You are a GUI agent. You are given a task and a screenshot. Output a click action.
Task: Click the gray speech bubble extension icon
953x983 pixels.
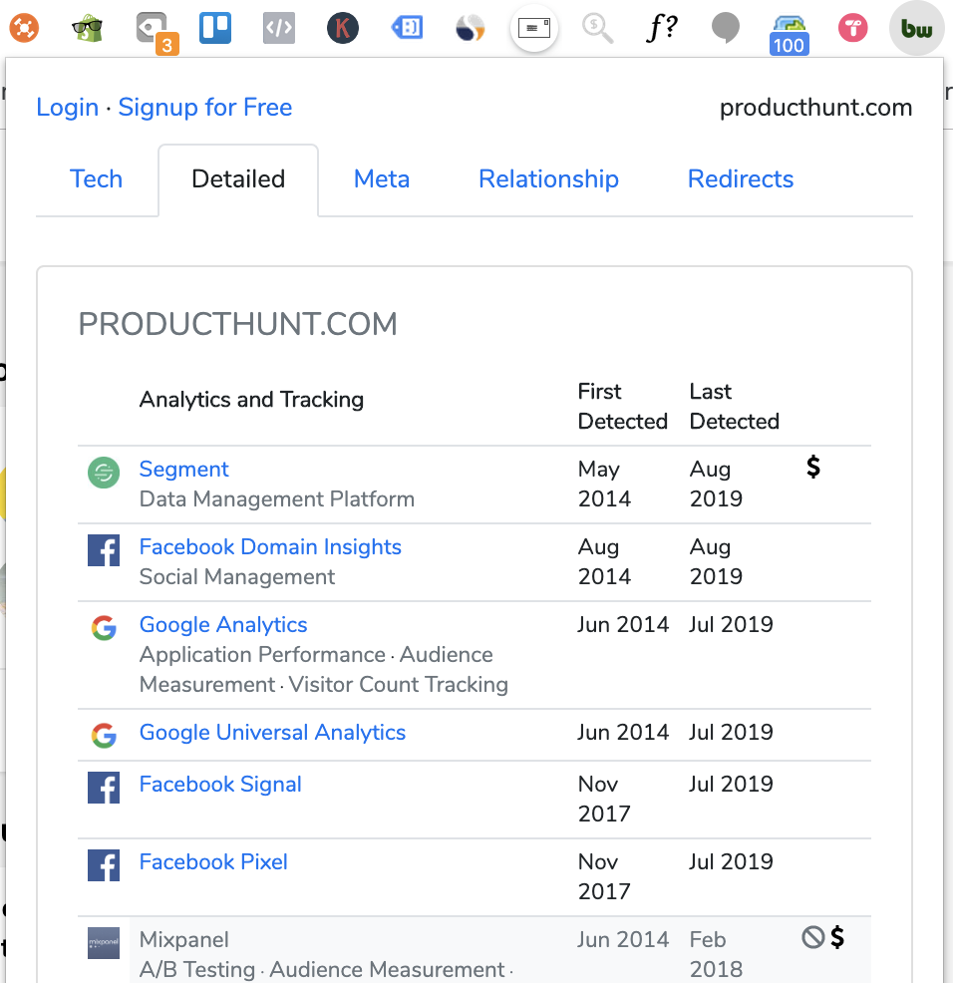[x=726, y=28]
